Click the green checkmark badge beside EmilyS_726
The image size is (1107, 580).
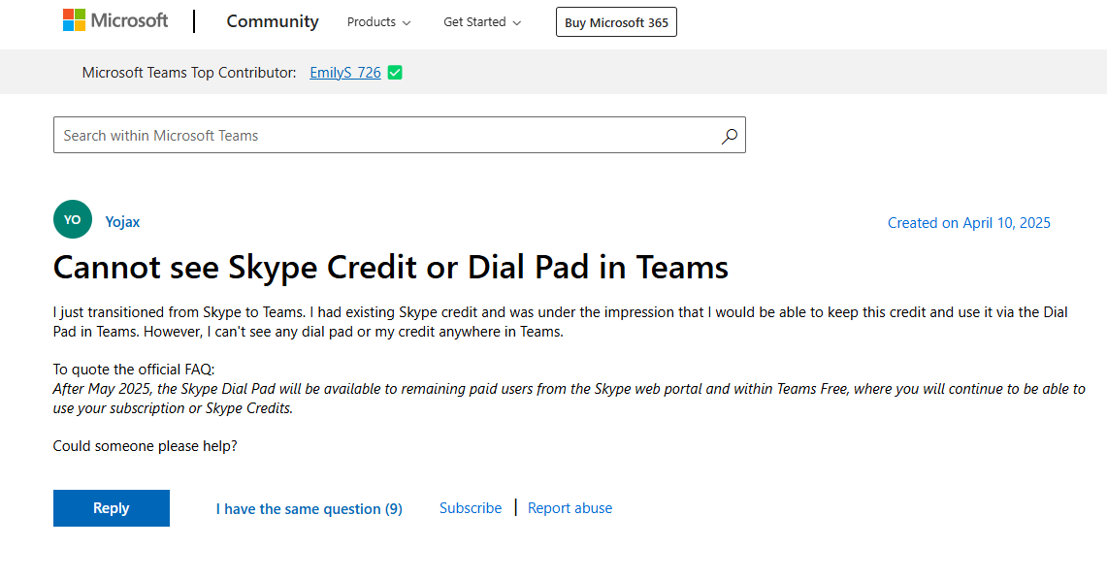coord(396,73)
